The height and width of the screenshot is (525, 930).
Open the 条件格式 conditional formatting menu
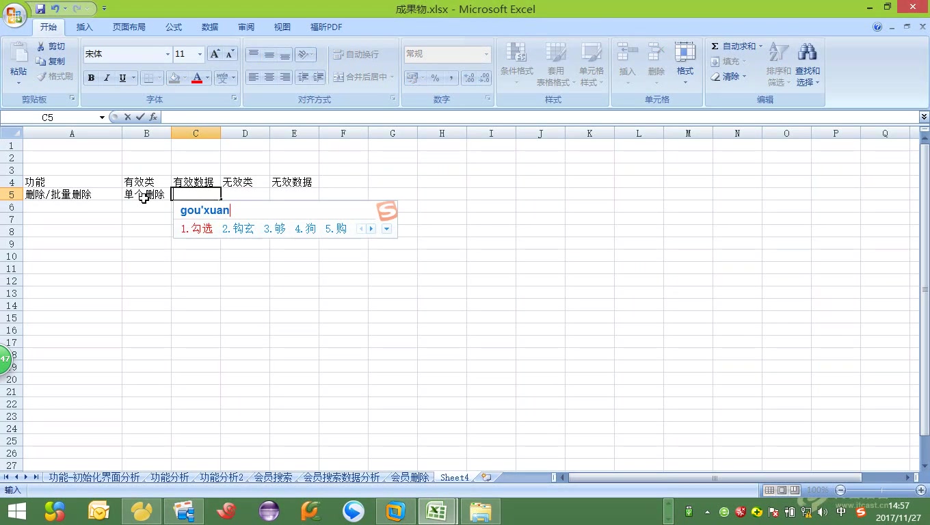516,62
